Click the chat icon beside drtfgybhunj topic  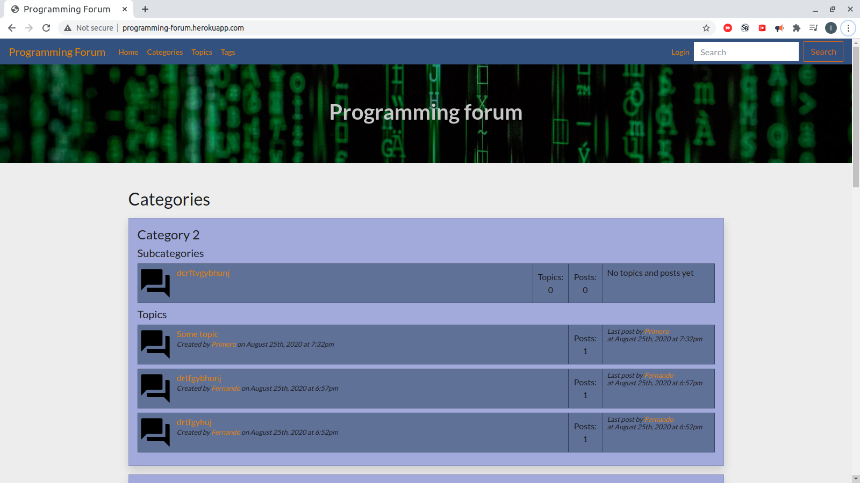tap(155, 388)
